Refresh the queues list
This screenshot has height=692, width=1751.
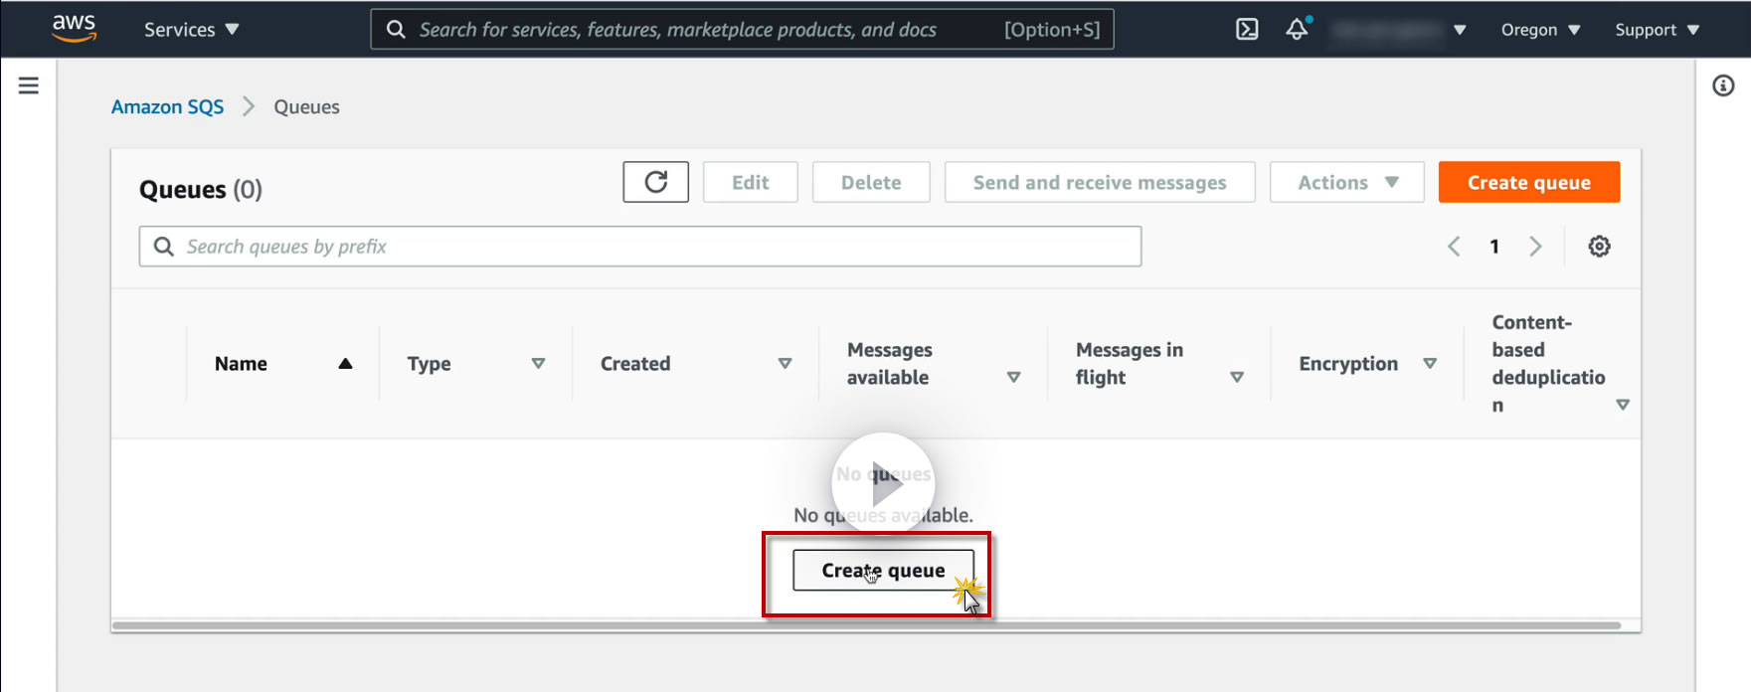pos(655,182)
